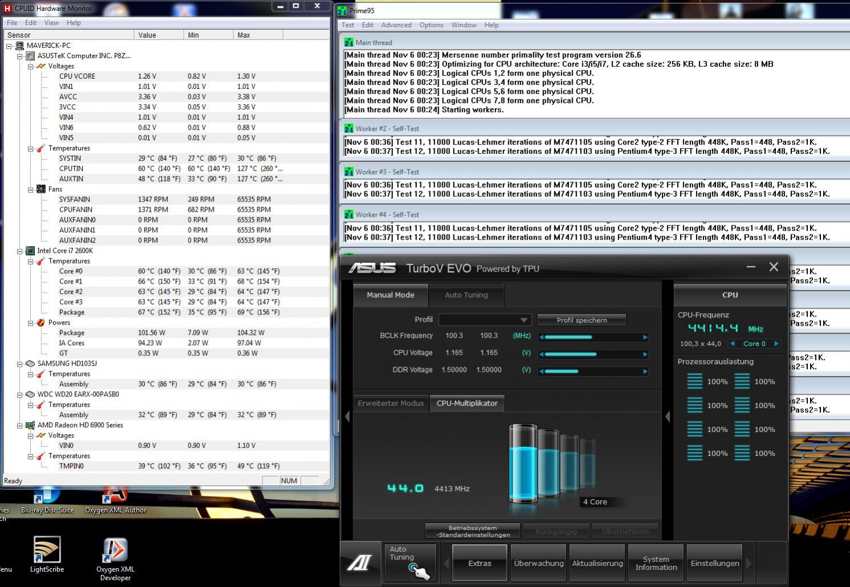Viewport: 850px width, 587px height.
Task: Collapse the Powers group
Action: [31, 323]
